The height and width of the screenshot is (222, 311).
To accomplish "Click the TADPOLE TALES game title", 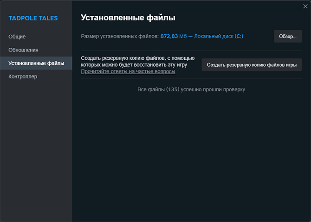I will pyautogui.click(x=33, y=18).
